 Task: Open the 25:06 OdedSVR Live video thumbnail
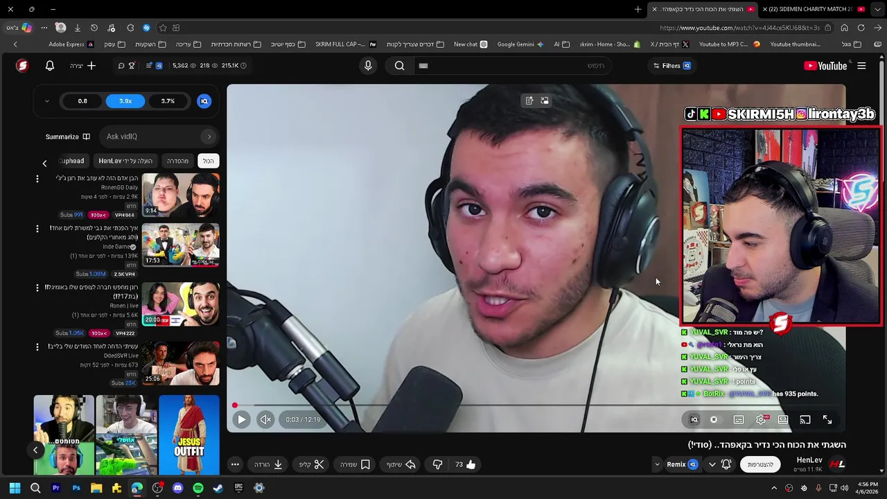click(181, 363)
